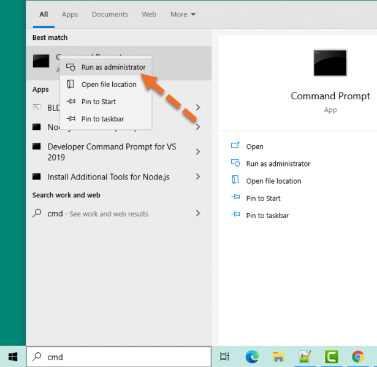Click Open file location in right pane
377x367 pixels.
pos(273,181)
